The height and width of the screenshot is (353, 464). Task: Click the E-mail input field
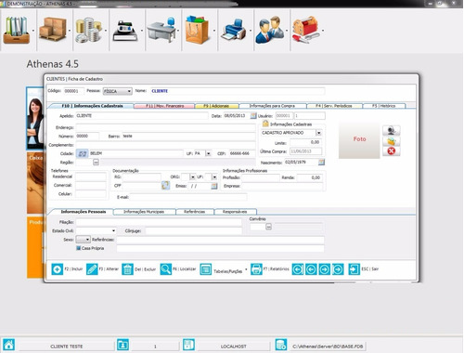coord(188,197)
